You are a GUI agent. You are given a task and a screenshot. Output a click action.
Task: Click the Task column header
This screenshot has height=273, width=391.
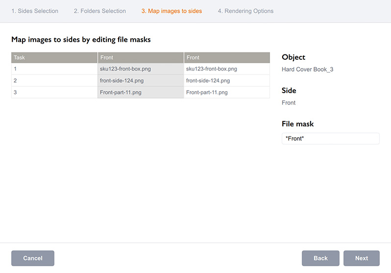(54, 57)
